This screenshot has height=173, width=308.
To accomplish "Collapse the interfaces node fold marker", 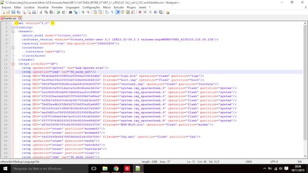I will point(13,48).
